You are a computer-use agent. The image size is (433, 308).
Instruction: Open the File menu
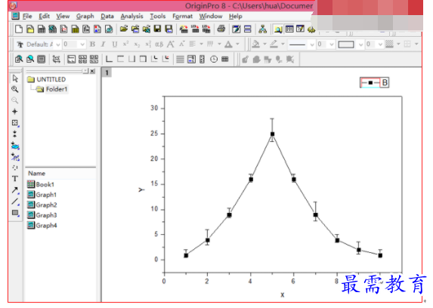tap(27, 17)
